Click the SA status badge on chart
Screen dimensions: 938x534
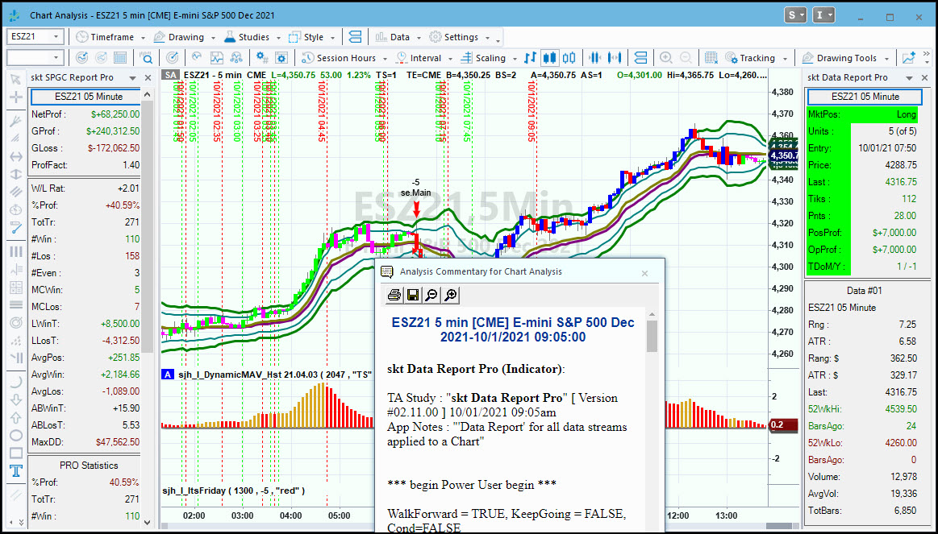(x=170, y=75)
